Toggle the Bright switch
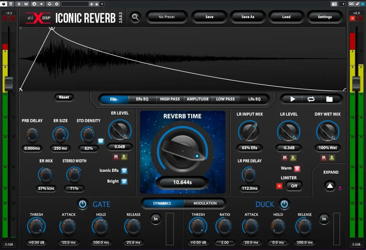 pos(124,181)
